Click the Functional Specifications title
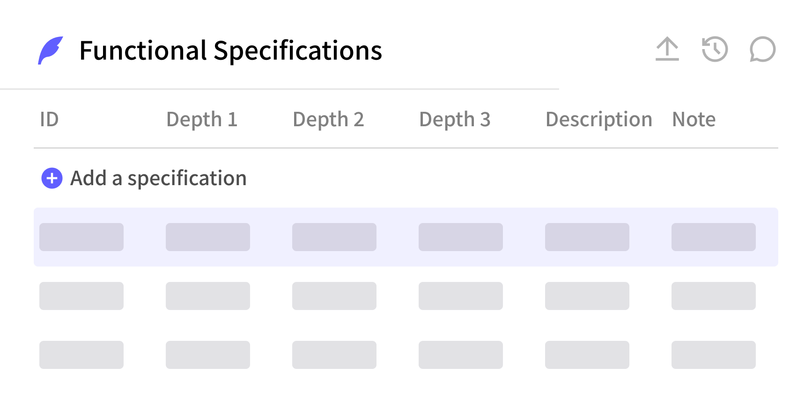This screenshot has height=418, width=812. coord(230,50)
